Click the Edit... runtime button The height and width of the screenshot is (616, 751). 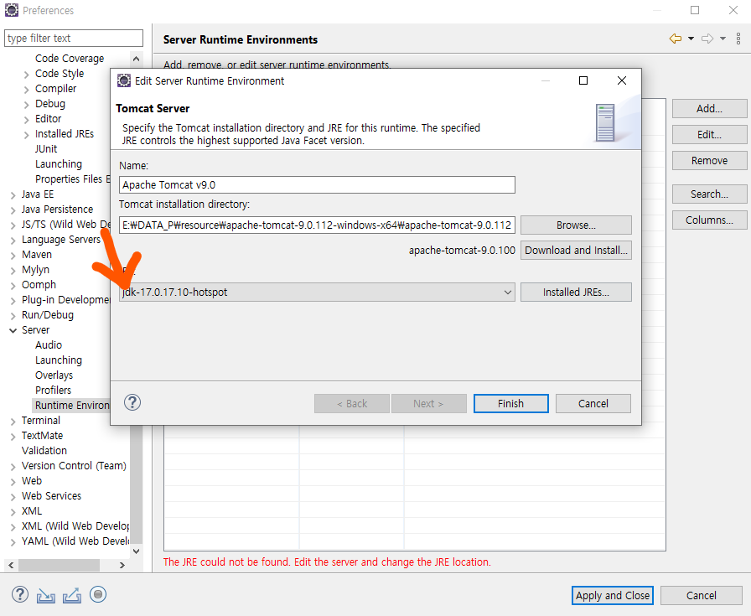tap(709, 135)
